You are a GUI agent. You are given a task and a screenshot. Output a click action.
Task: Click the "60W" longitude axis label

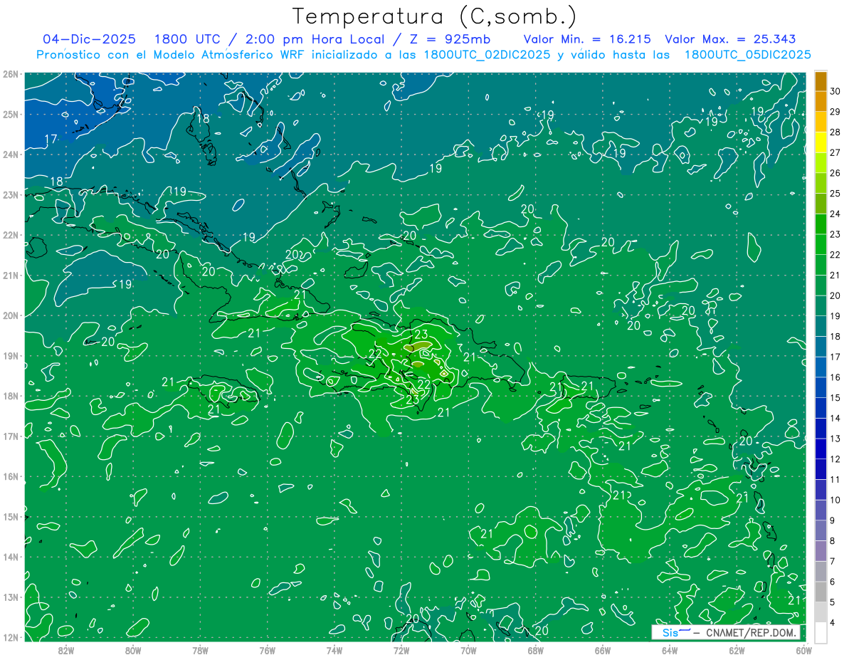click(x=803, y=651)
